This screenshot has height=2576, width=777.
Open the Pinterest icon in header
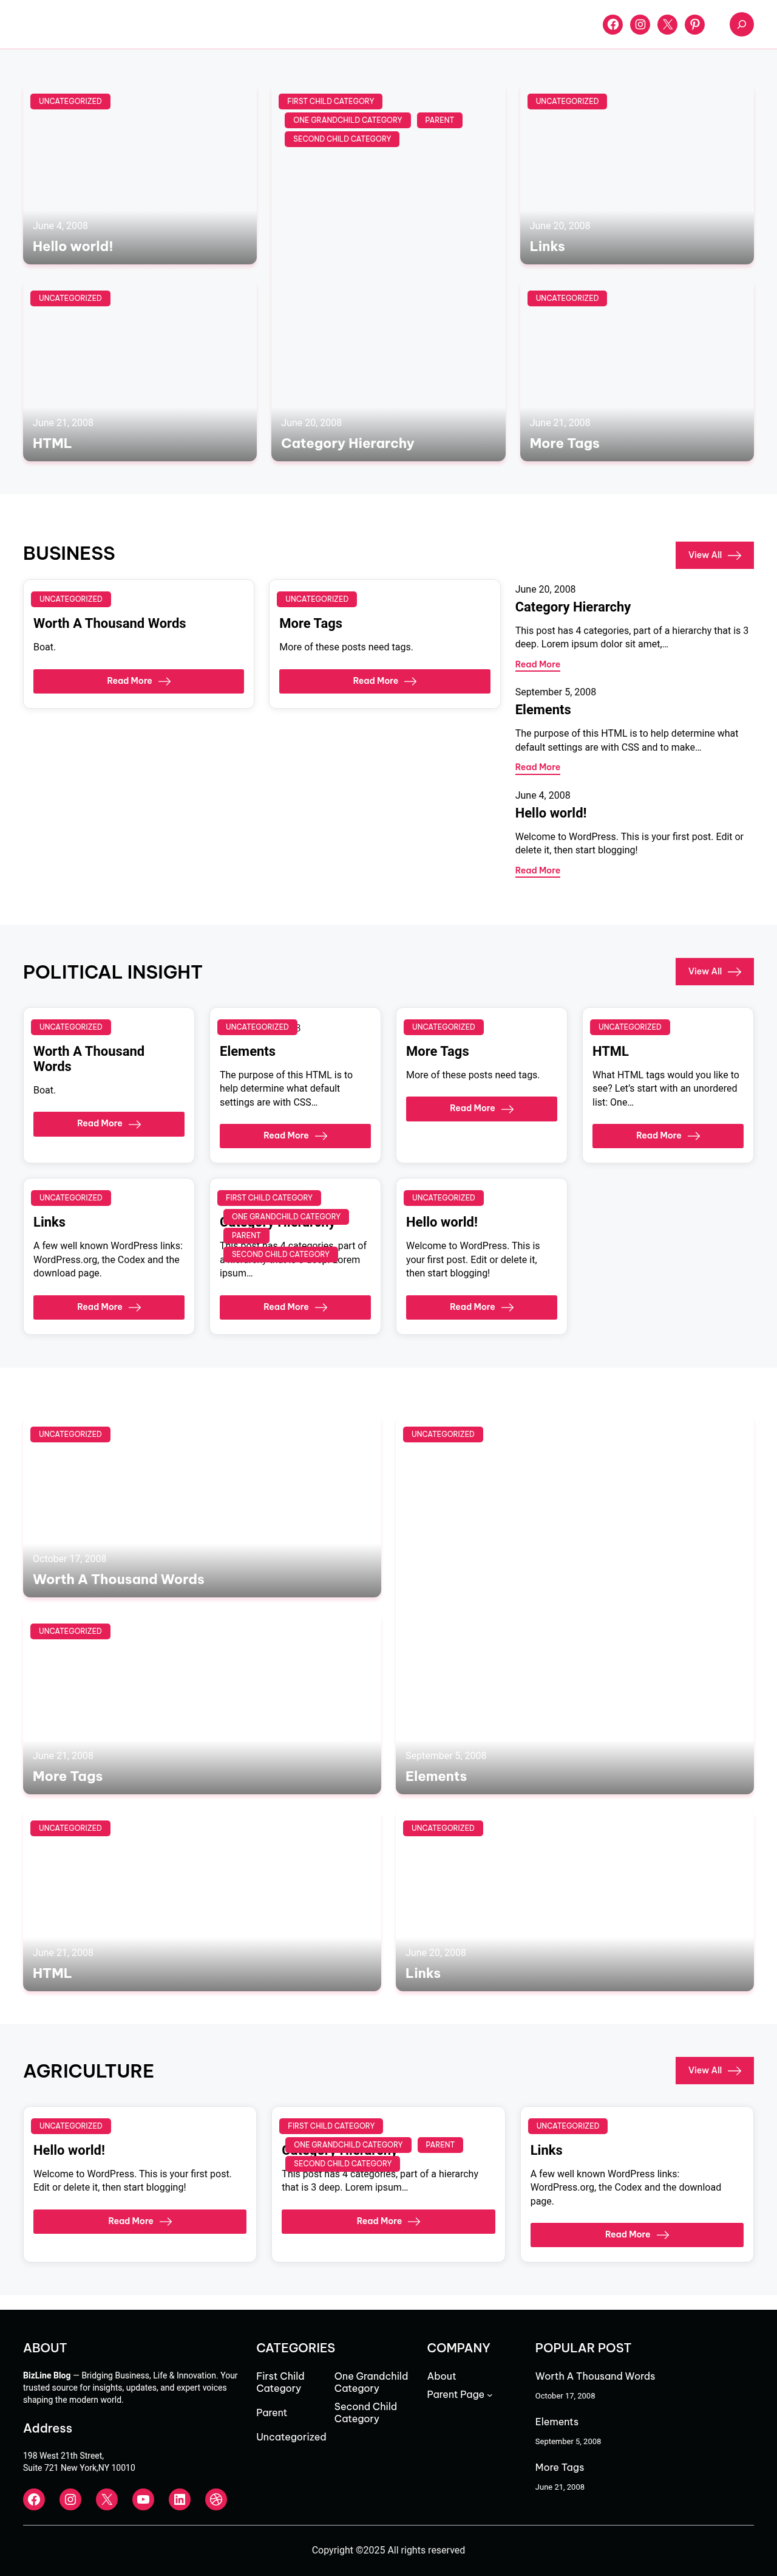694,24
